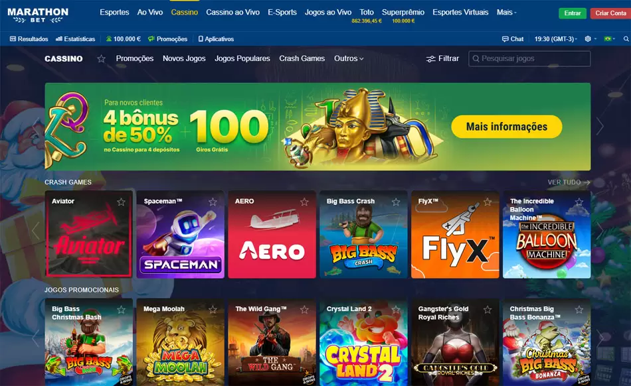Mark Mega Moolah as favorite
Viewport: 631px width, 386px height.
pyautogui.click(x=213, y=309)
